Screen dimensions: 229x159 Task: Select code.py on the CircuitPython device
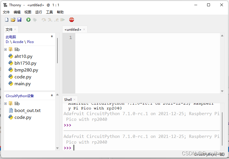tap(23, 117)
